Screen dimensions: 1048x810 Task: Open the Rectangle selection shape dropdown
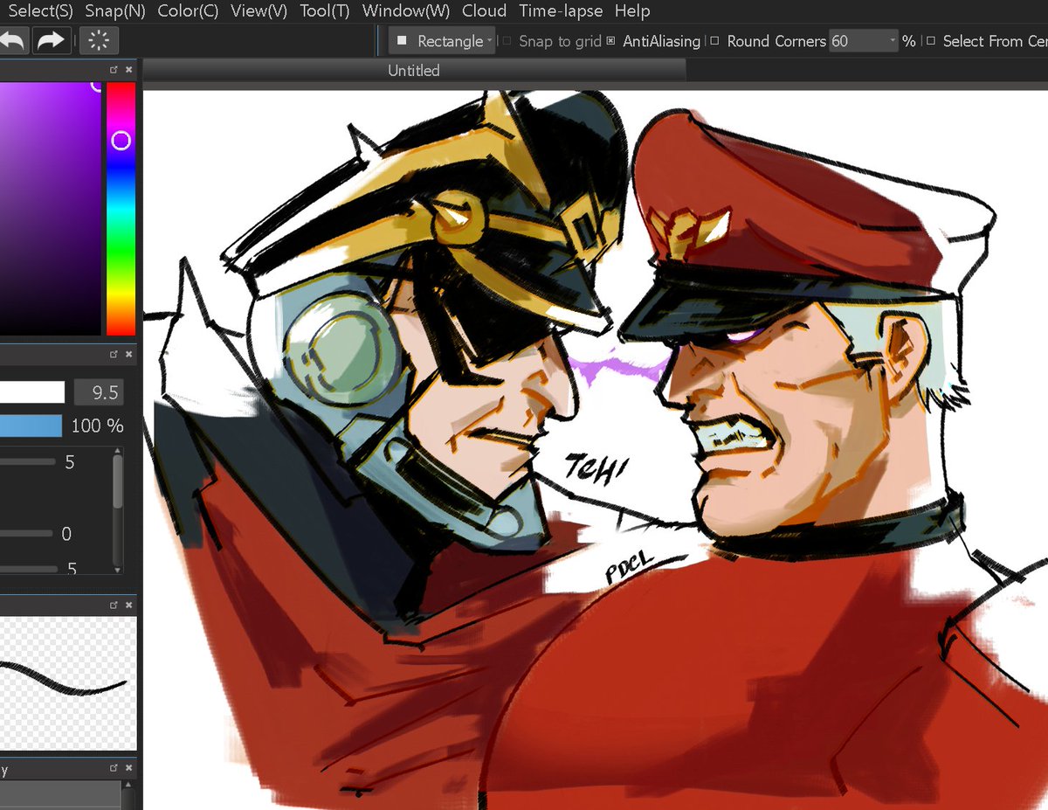click(x=443, y=41)
